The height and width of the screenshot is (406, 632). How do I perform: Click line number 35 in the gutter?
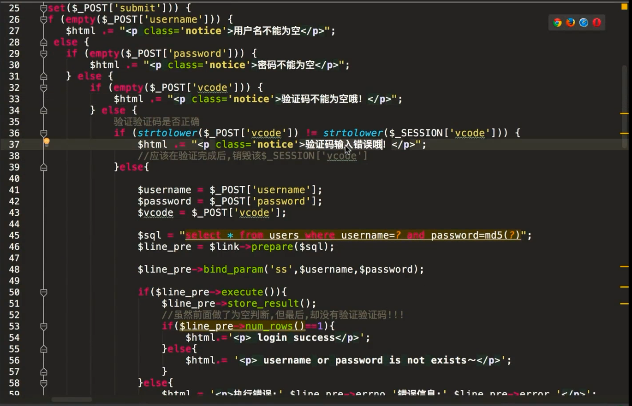(x=14, y=122)
